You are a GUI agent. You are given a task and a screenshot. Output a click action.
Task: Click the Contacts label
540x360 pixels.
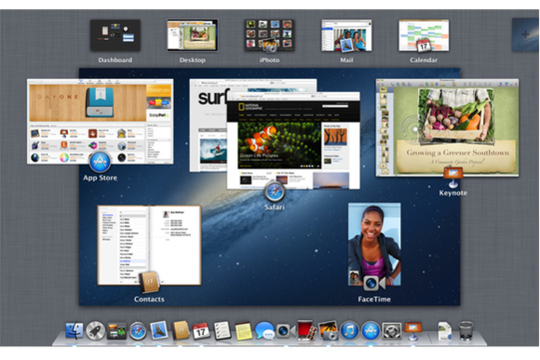click(149, 300)
